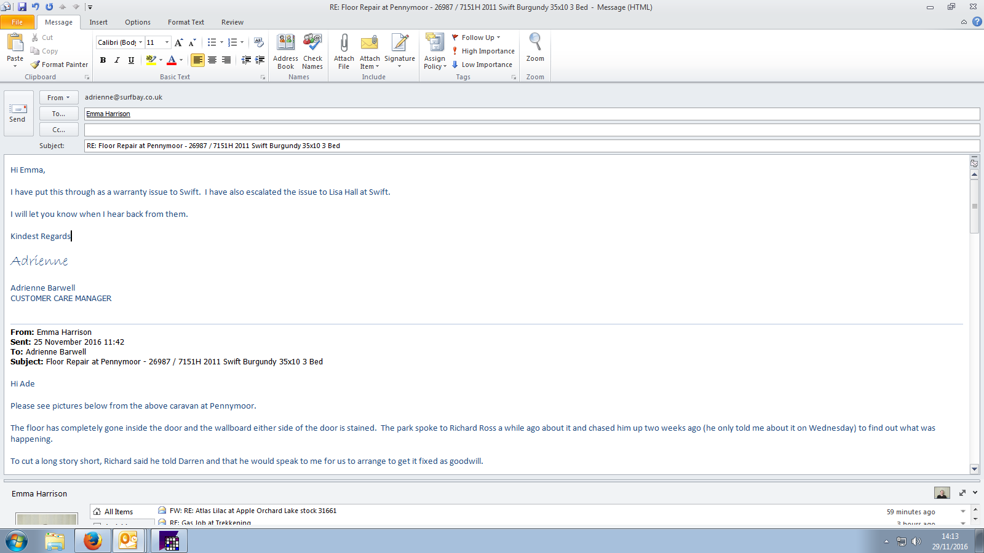
Task: Open the font name dropdown (Calibri)
Action: click(x=141, y=42)
